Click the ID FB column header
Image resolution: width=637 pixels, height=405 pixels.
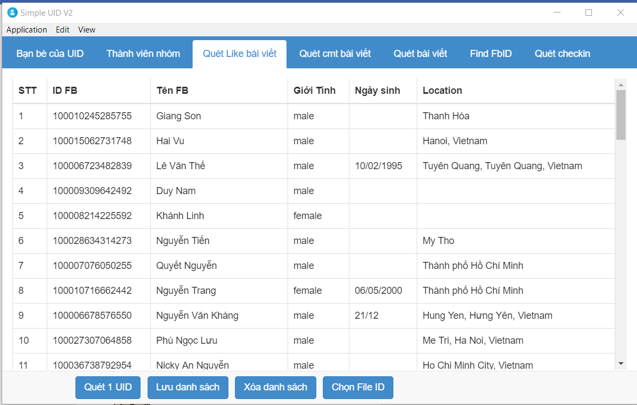pyautogui.click(x=99, y=91)
